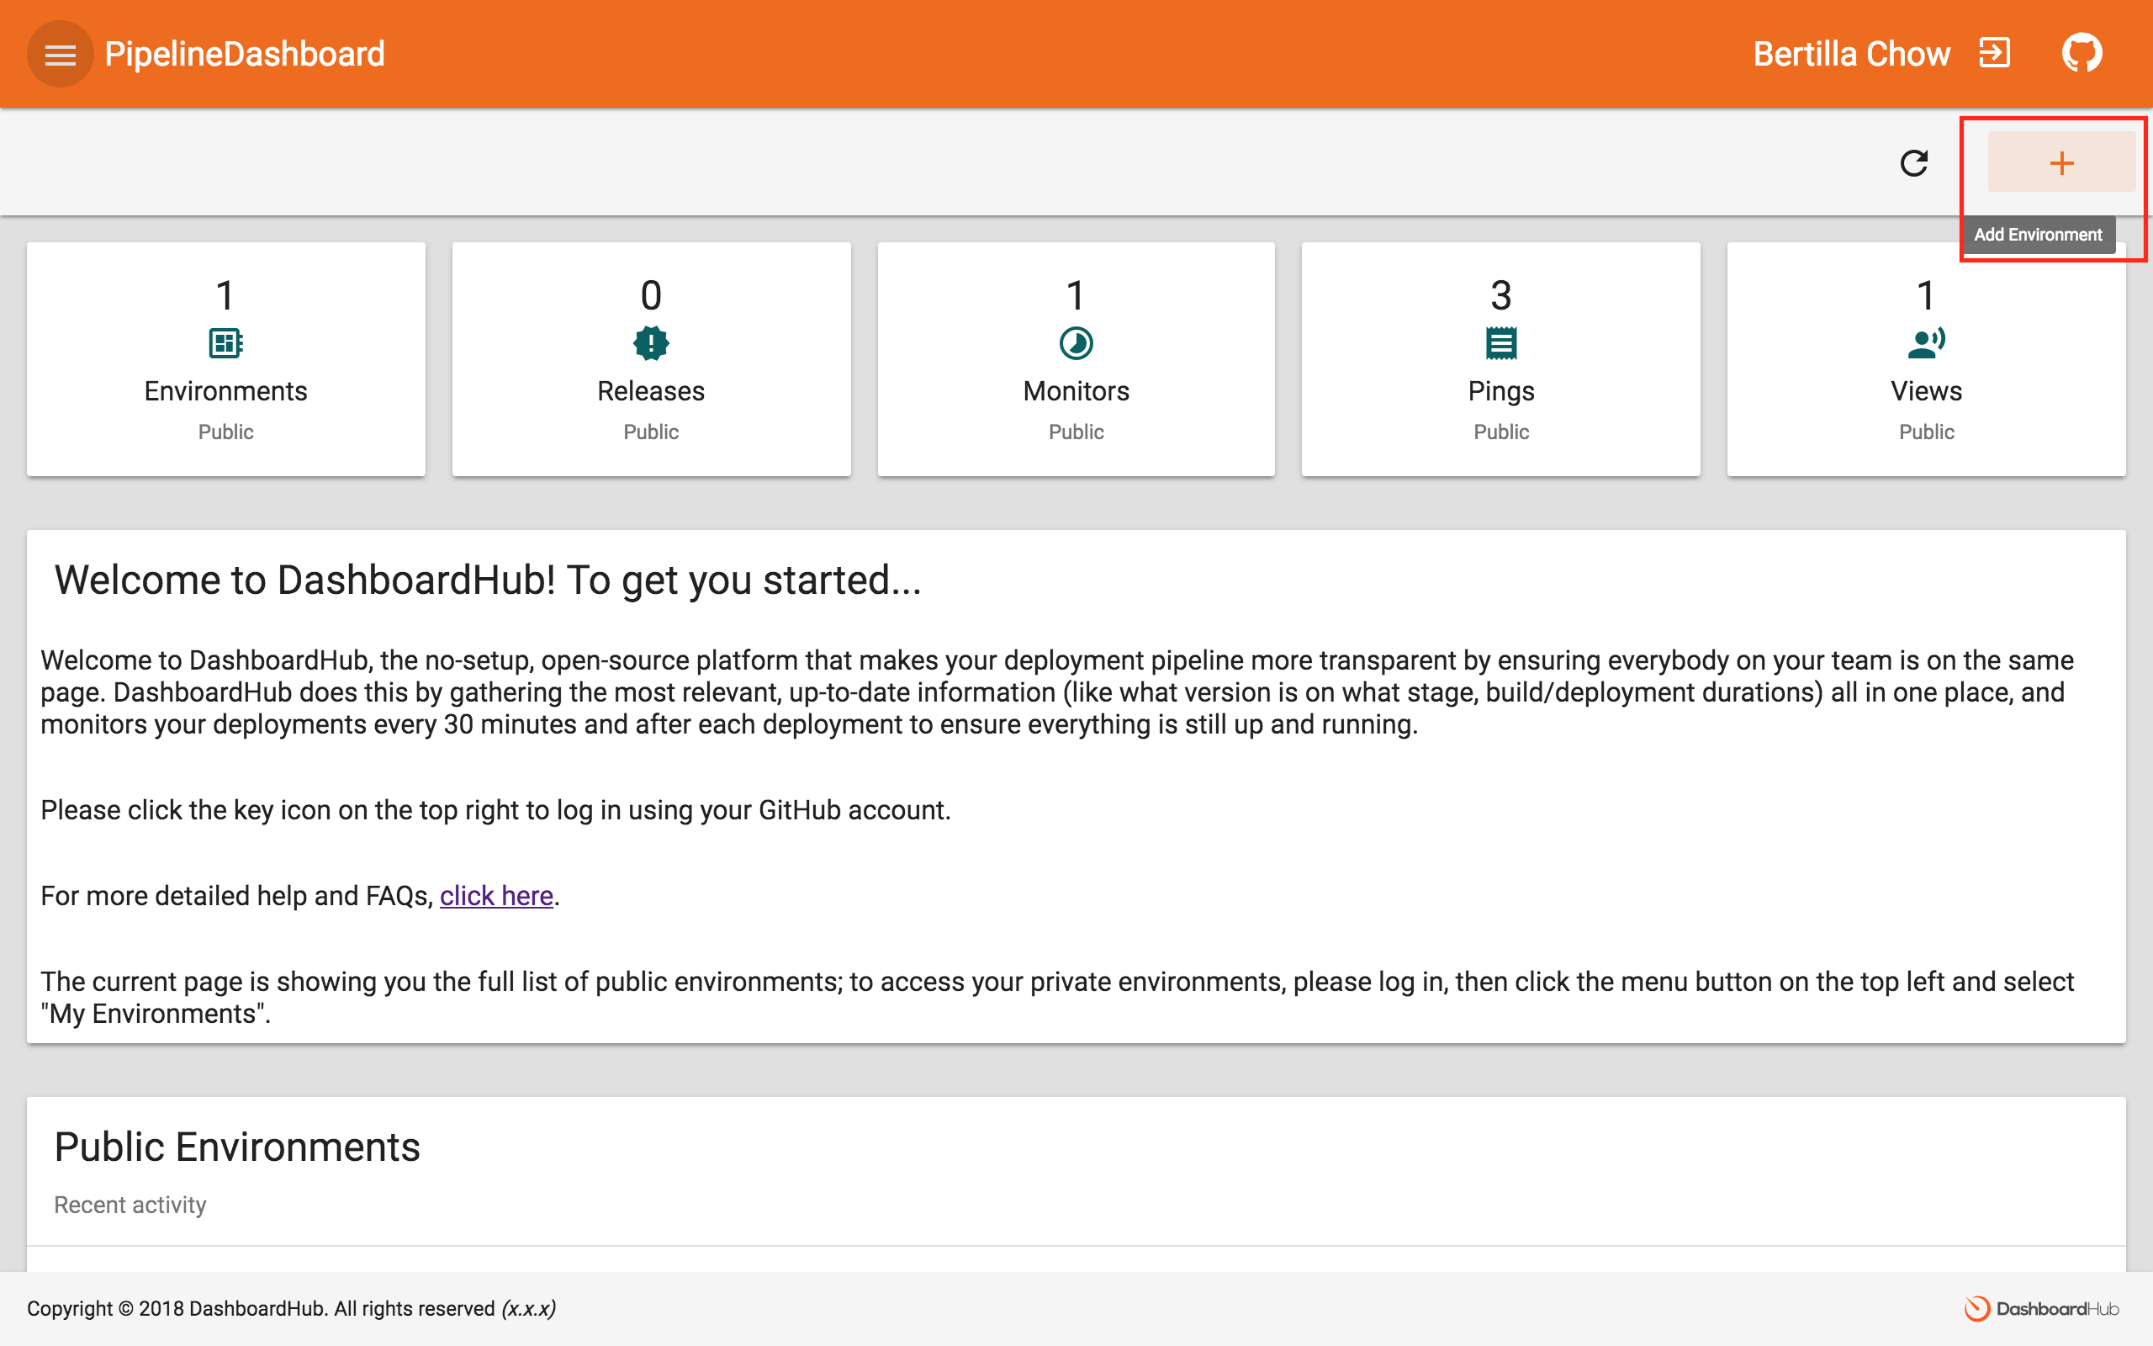Click the Pings receipt icon
This screenshot has width=2153, height=1346.
coord(1501,342)
